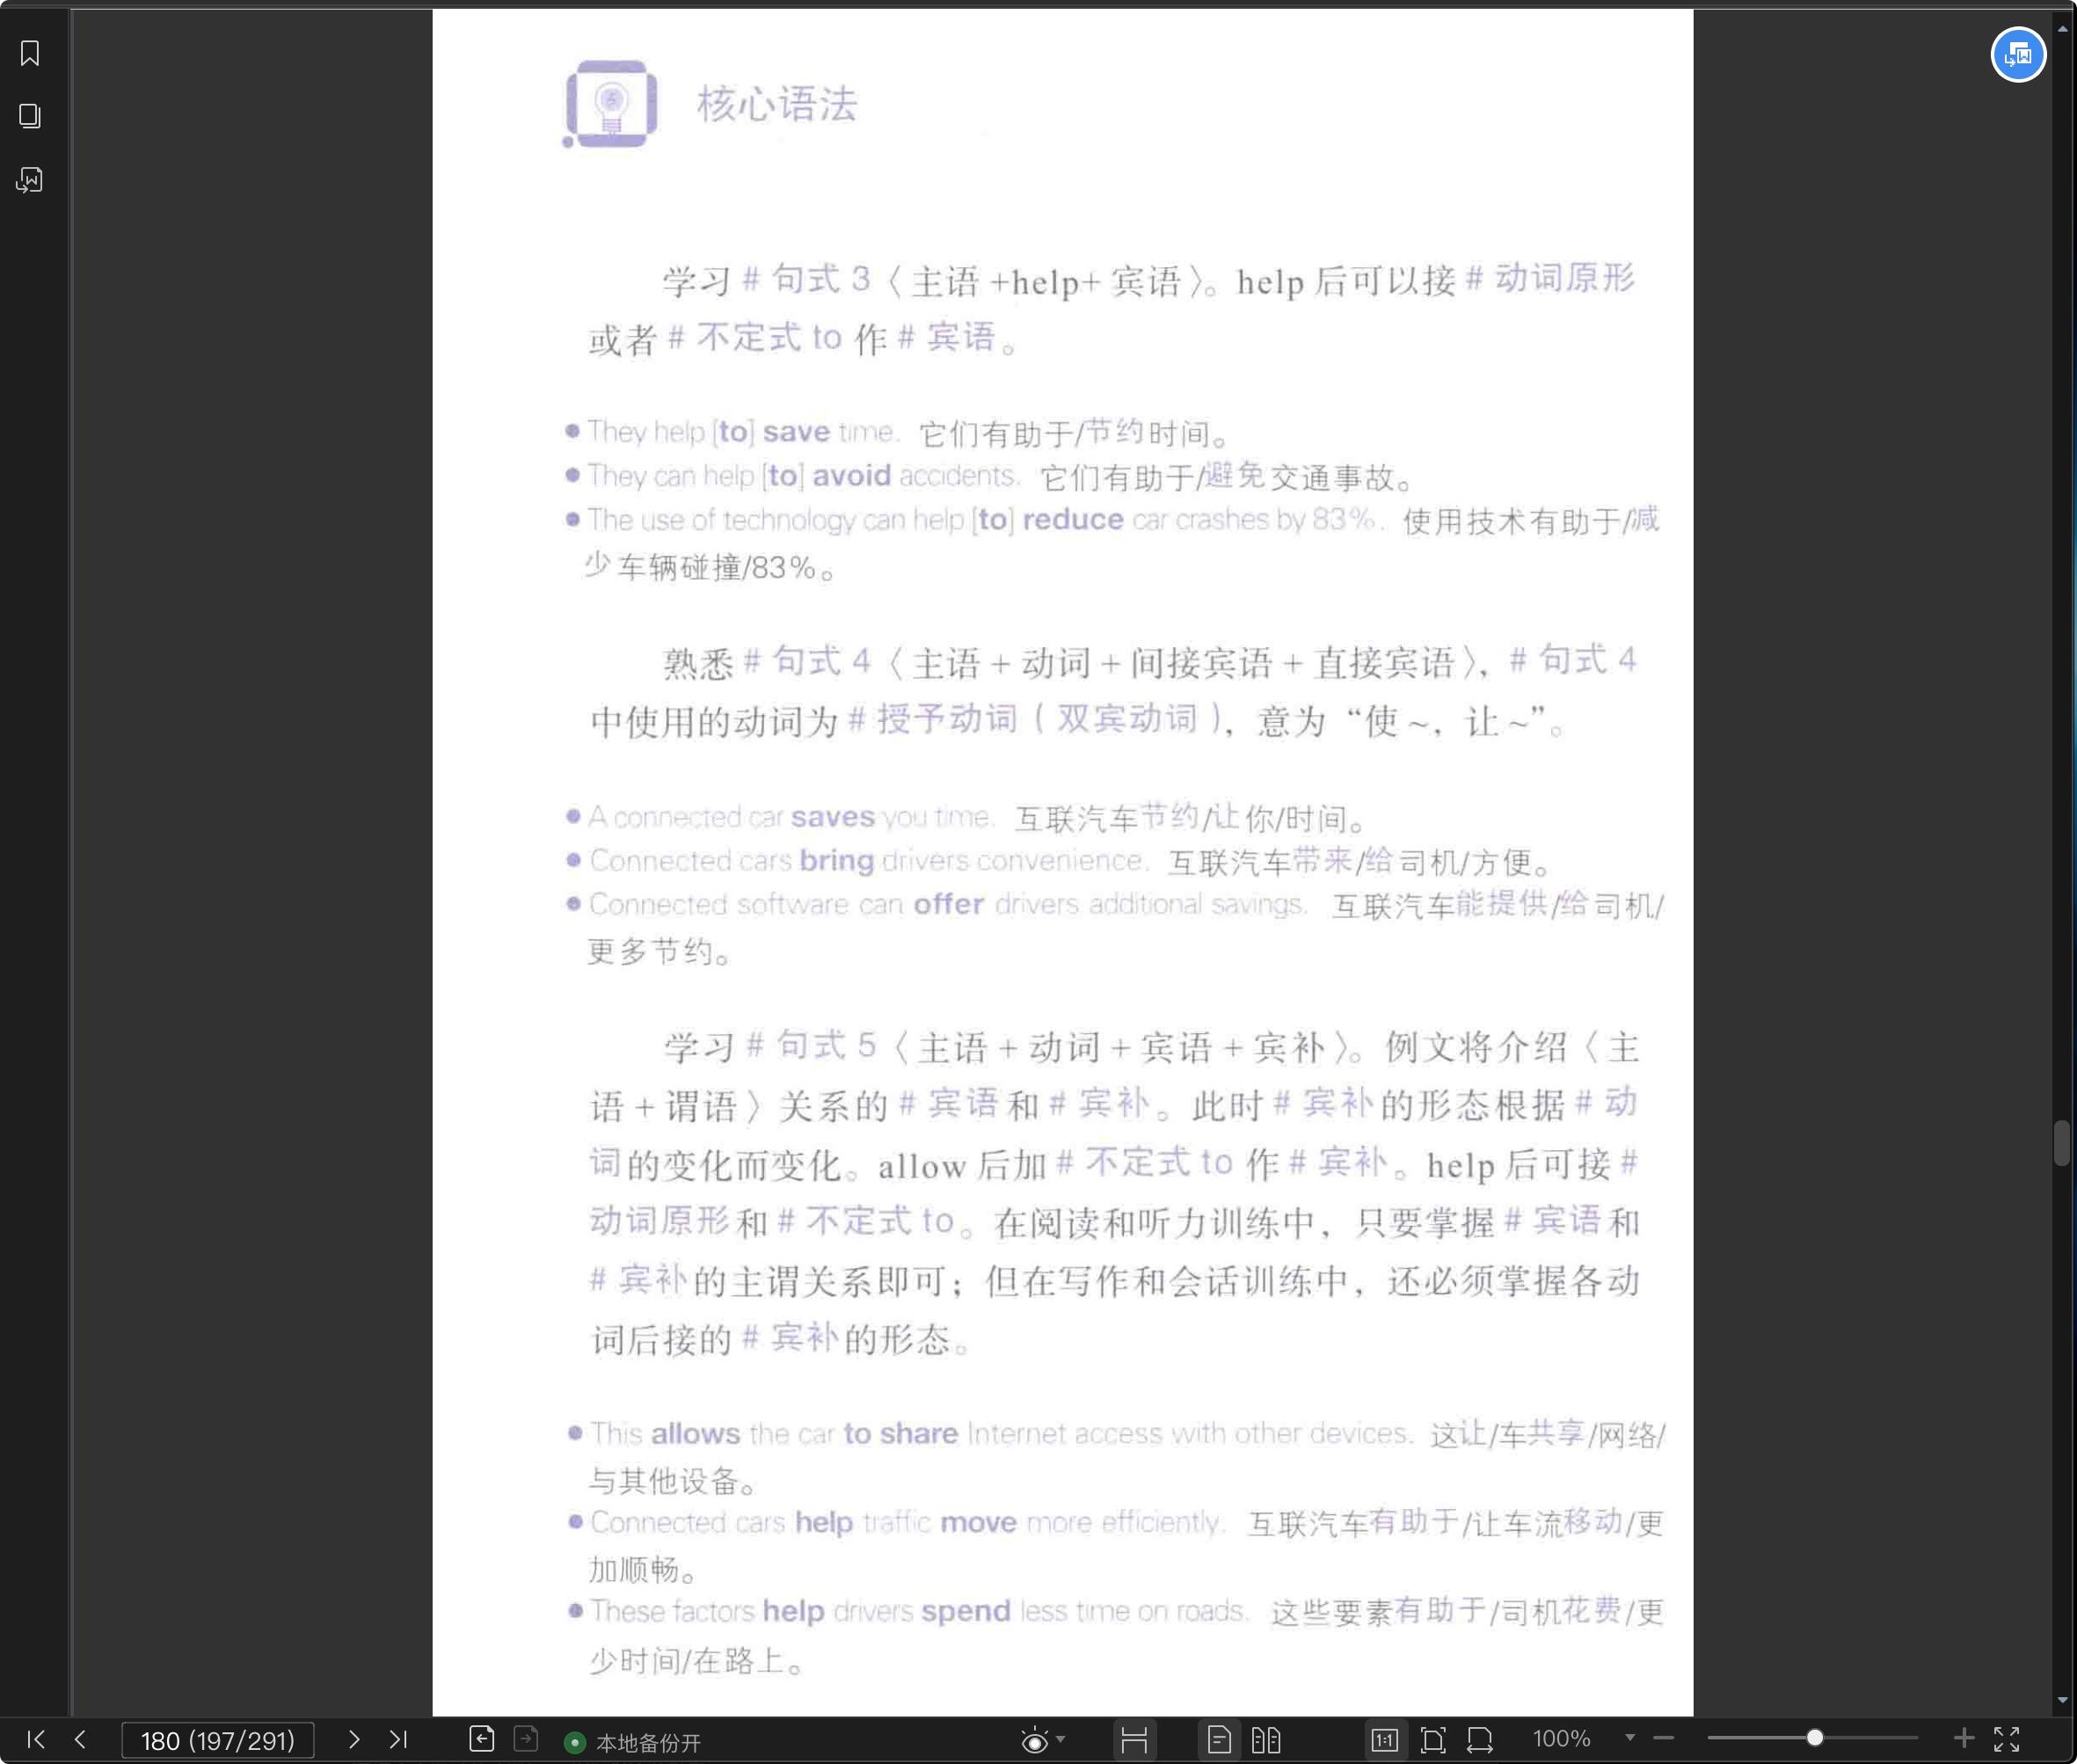Go forward to next view
Screen dimensions: 2077x1764
[526, 1739]
